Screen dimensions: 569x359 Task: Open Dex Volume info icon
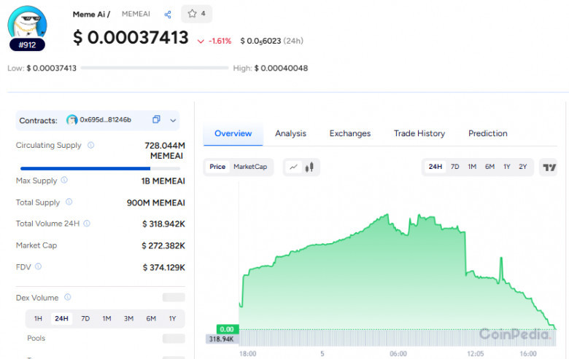tap(68, 297)
